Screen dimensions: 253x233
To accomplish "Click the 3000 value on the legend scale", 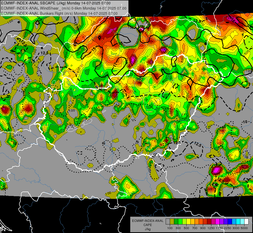I will 236,228.
